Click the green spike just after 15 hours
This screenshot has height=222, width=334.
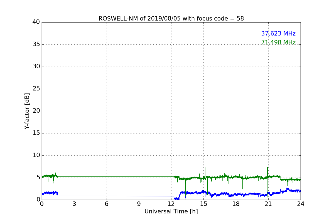pyautogui.click(x=205, y=172)
